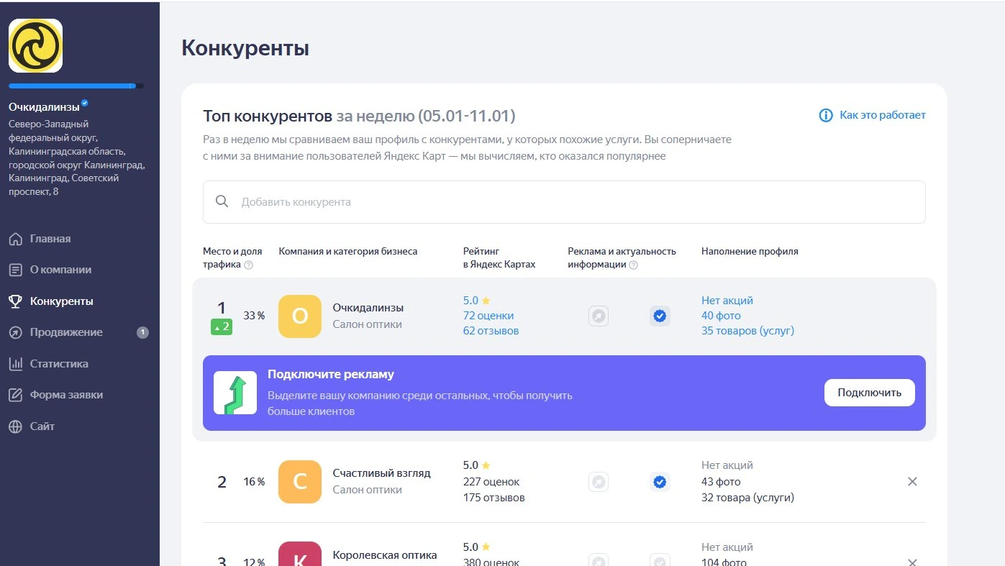1005x566 pixels.
Task: Click the Добавить конкурента search field
Action: pyautogui.click(x=564, y=202)
